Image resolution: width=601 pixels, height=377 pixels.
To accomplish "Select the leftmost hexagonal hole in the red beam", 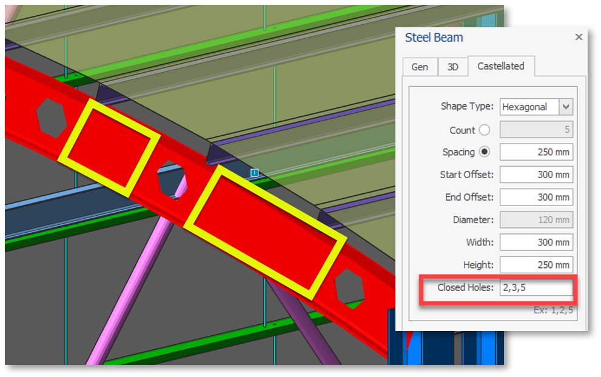I will pyautogui.click(x=51, y=117).
